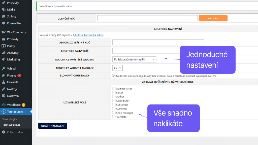Open the widget placement dropdown
Image resolution: width=258 pixels, height=145 pixels.
[134, 59]
